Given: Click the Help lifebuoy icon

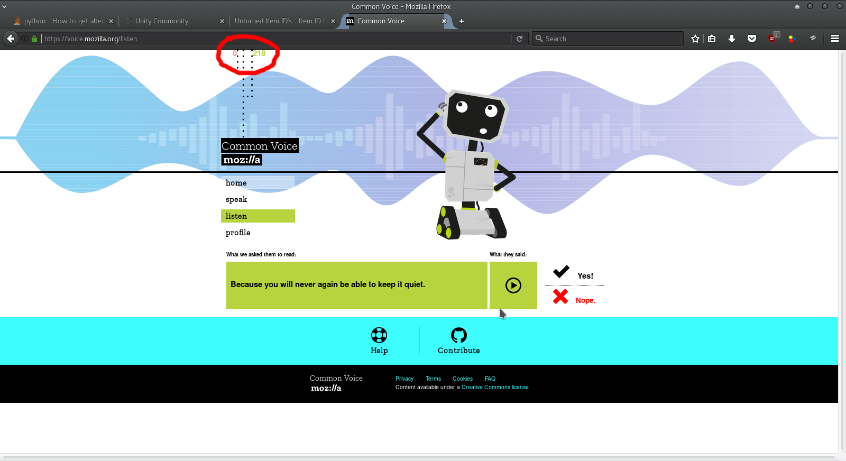Looking at the screenshot, I should point(379,335).
